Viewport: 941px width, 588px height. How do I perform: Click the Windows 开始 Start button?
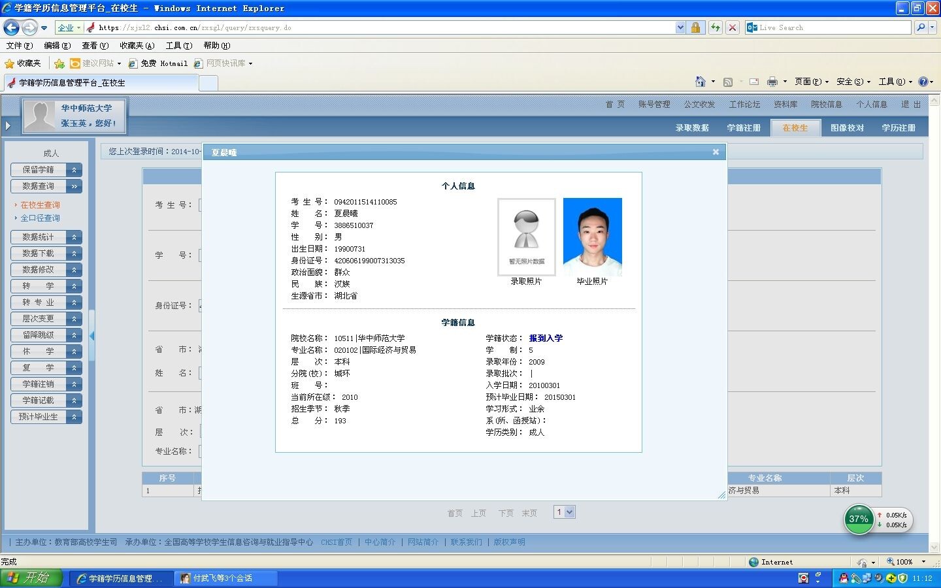click(x=31, y=578)
